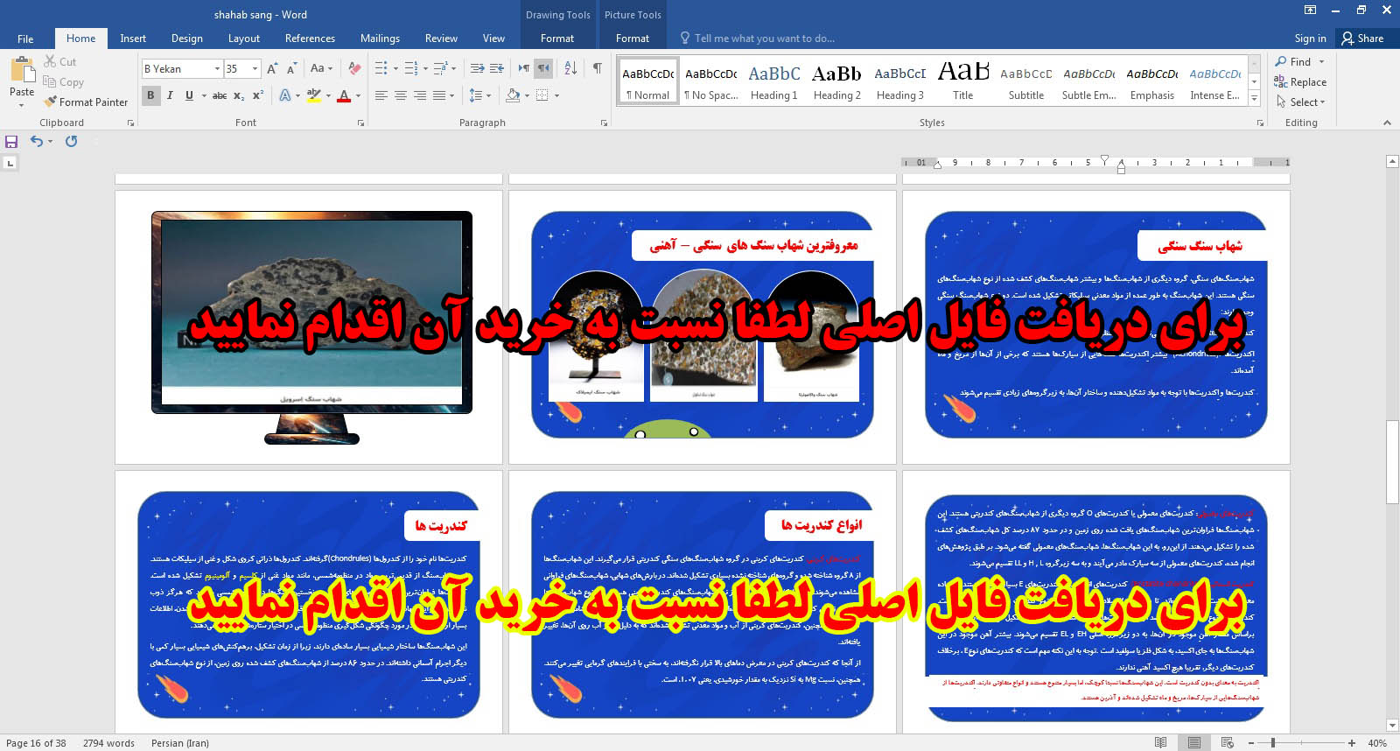
Task: Toggle Underline formatting
Action: tap(189, 95)
